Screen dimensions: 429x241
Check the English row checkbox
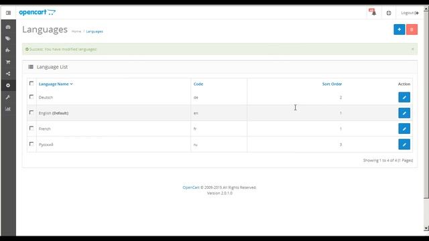coord(32,112)
